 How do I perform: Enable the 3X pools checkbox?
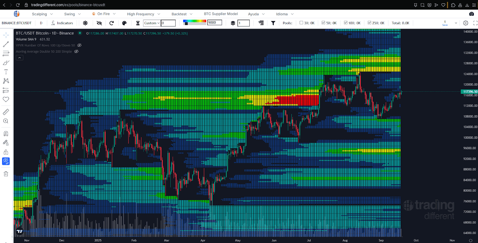pos(301,23)
